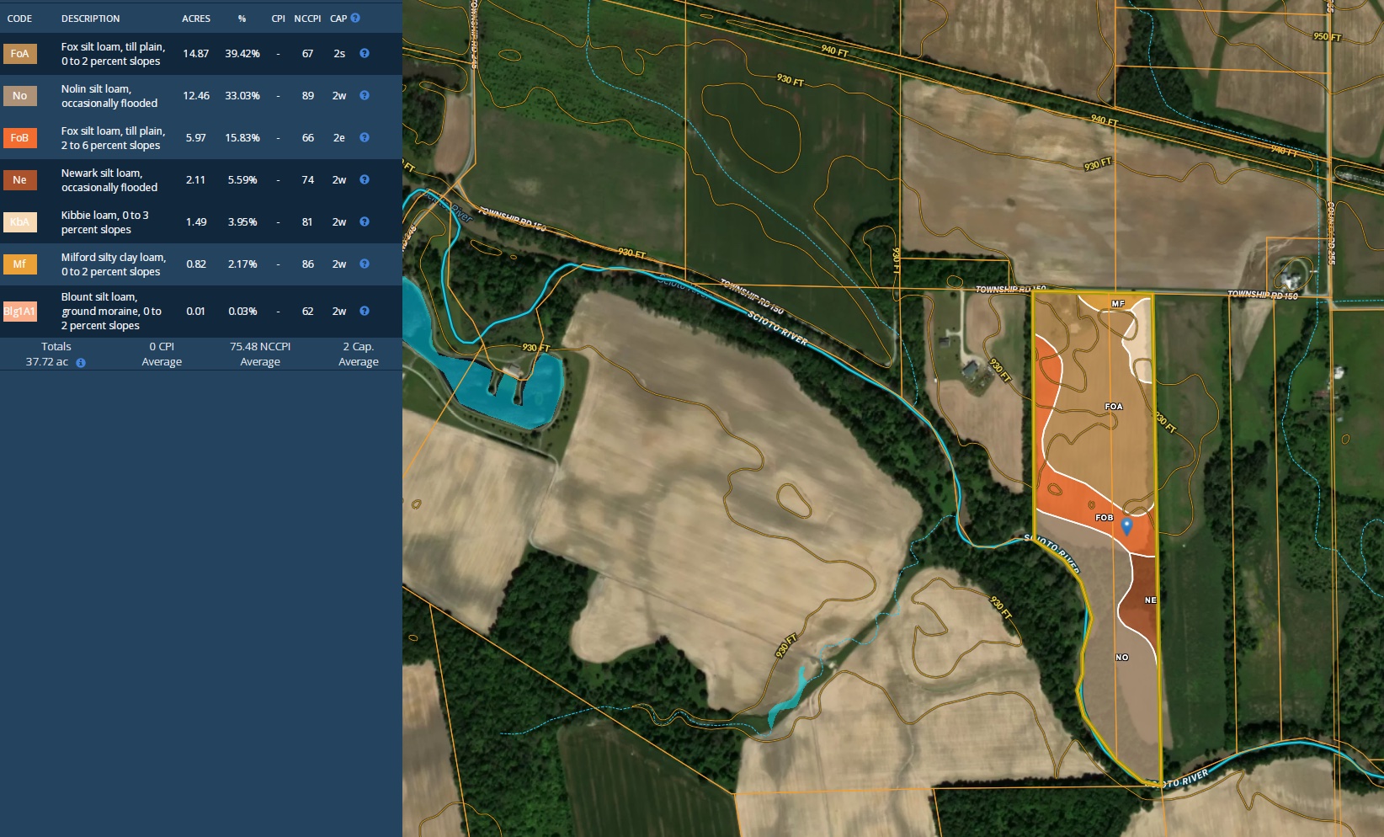Open info icon on the FoA soil row
The image size is (1384, 837).
point(365,53)
